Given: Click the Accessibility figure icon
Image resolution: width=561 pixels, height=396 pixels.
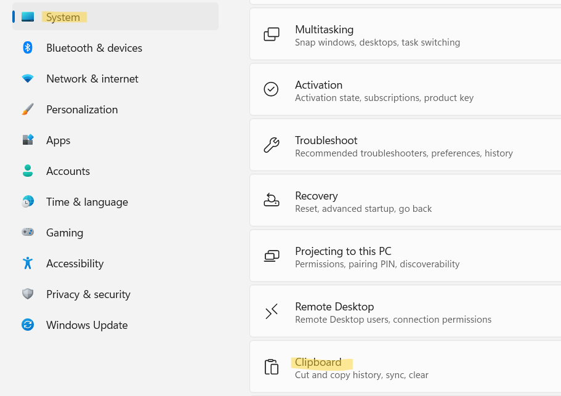Looking at the screenshot, I should pyautogui.click(x=28, y=264).
